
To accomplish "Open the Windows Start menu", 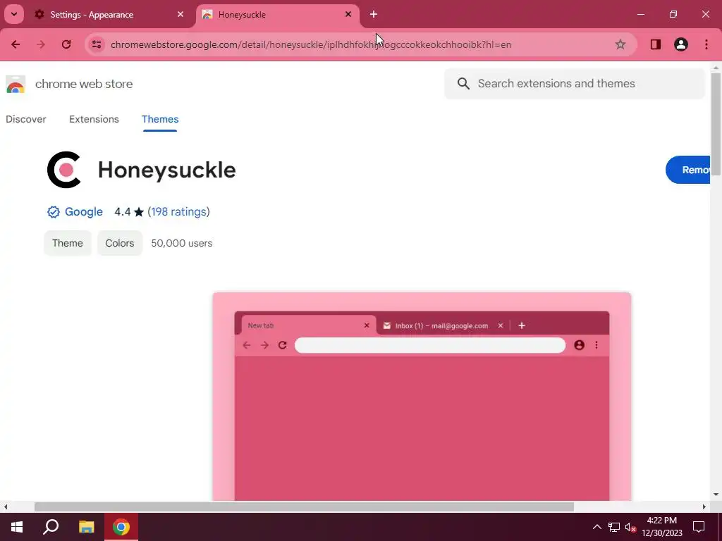I will (17, 527).
